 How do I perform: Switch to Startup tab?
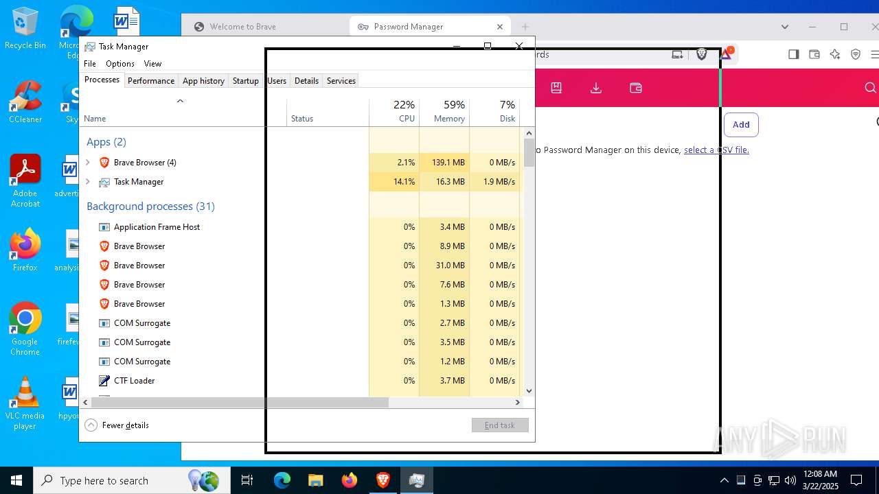(245, 81)
